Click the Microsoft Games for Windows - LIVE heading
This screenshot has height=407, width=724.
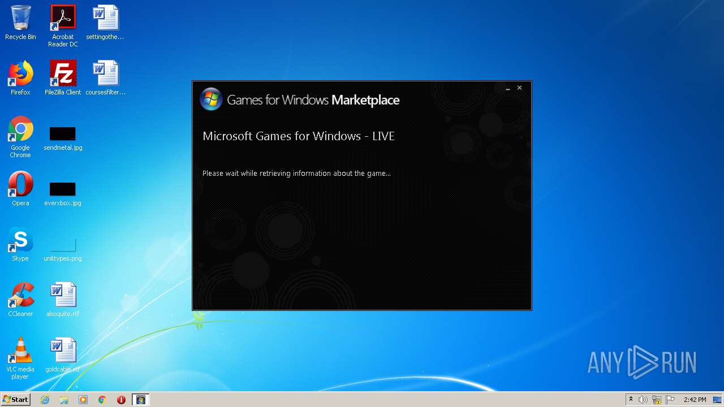tap(299, 136)
